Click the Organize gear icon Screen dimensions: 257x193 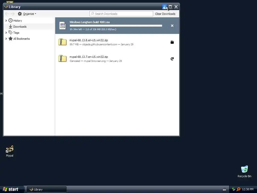pyautogui.click(x=20, y=14)
